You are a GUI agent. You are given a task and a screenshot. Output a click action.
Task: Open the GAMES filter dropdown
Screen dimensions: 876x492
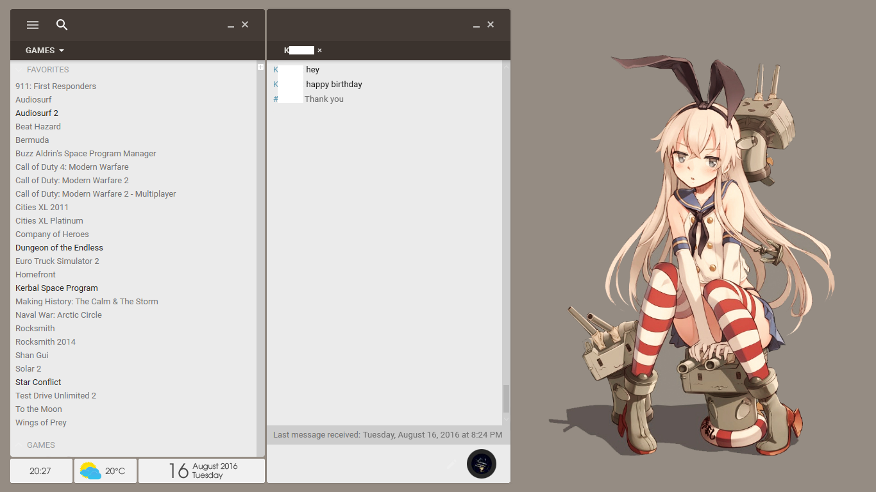(45, 51)
